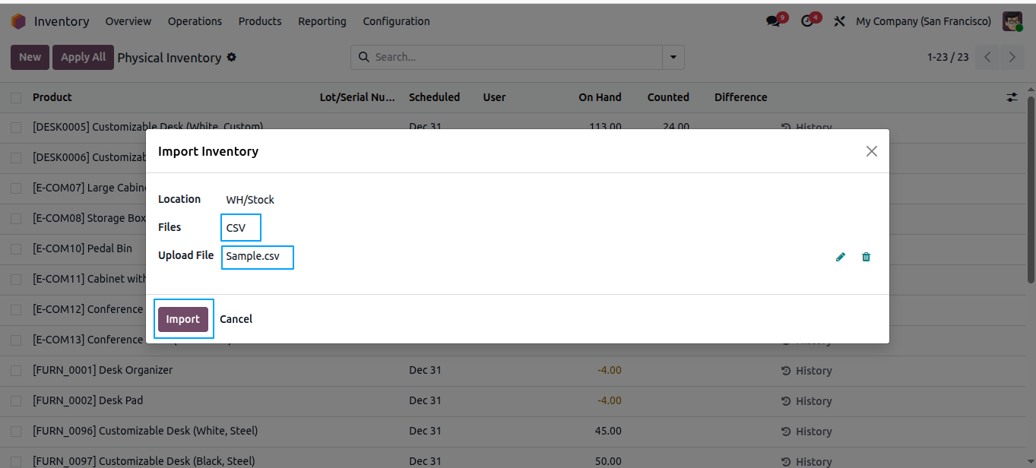This screenshot has height=468, width=1036.
Task: Click the 50.00 on-hand value
Action: click(609, 461)
